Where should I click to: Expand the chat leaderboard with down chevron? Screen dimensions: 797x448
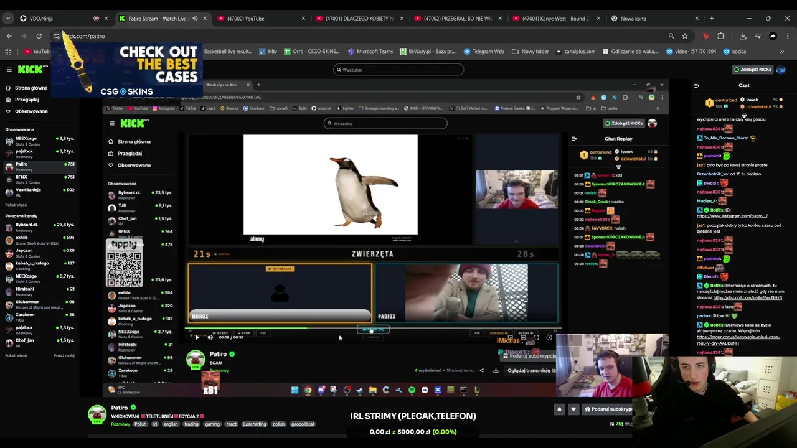pos(743,116)
